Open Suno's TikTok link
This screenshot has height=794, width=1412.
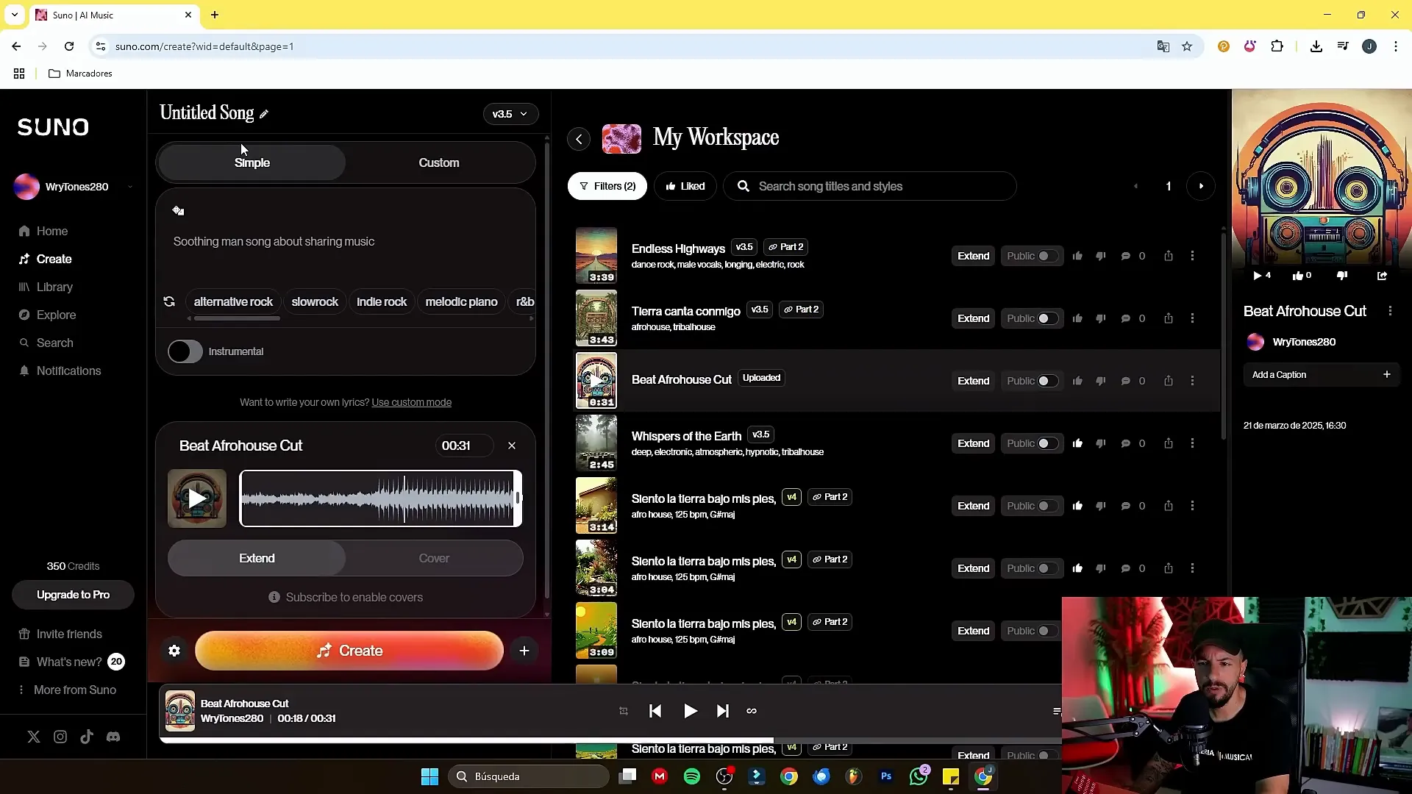click(87, 737)
